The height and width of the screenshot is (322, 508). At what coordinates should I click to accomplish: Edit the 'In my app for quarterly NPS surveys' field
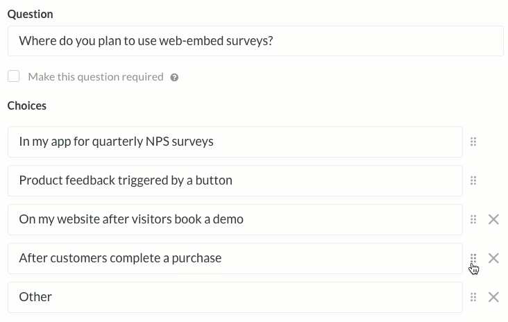tap(235, 142)
